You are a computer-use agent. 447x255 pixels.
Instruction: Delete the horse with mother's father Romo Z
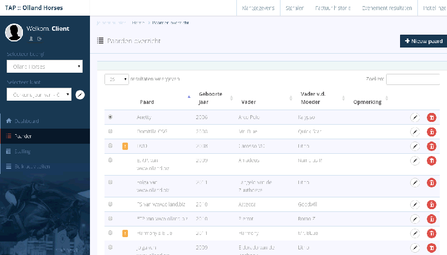coord(431,219)
